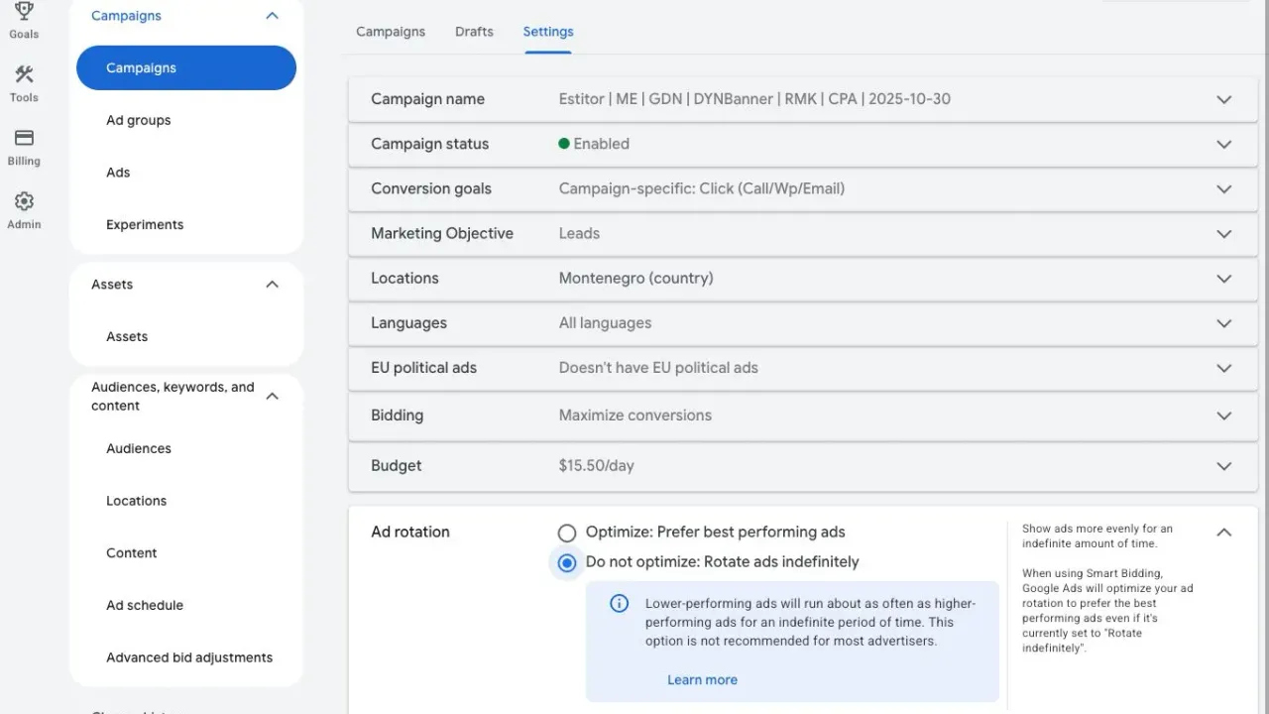
Task: Open Advanced bid adjustments page
Action: click(x=189, y=657)
